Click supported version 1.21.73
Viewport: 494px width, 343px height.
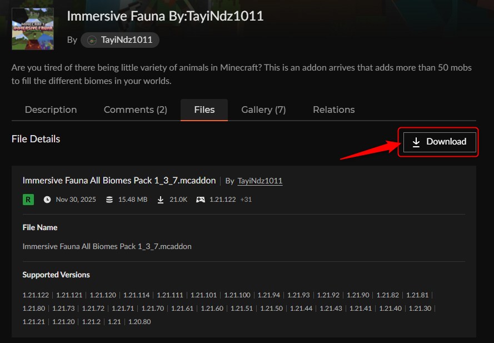click(63, 309)
